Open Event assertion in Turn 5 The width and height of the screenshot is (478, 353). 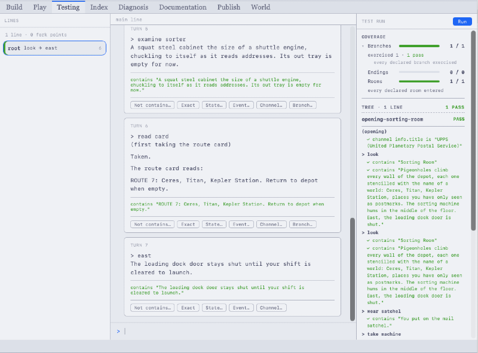coord(241,105)
